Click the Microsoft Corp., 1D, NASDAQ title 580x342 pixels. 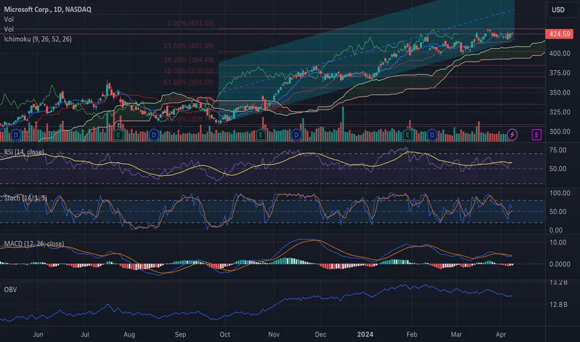coord(48,9)
